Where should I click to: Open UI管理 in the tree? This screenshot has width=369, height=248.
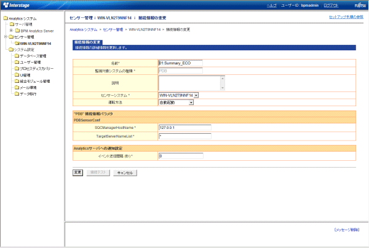pyautogui.click(x=25, y=75)
